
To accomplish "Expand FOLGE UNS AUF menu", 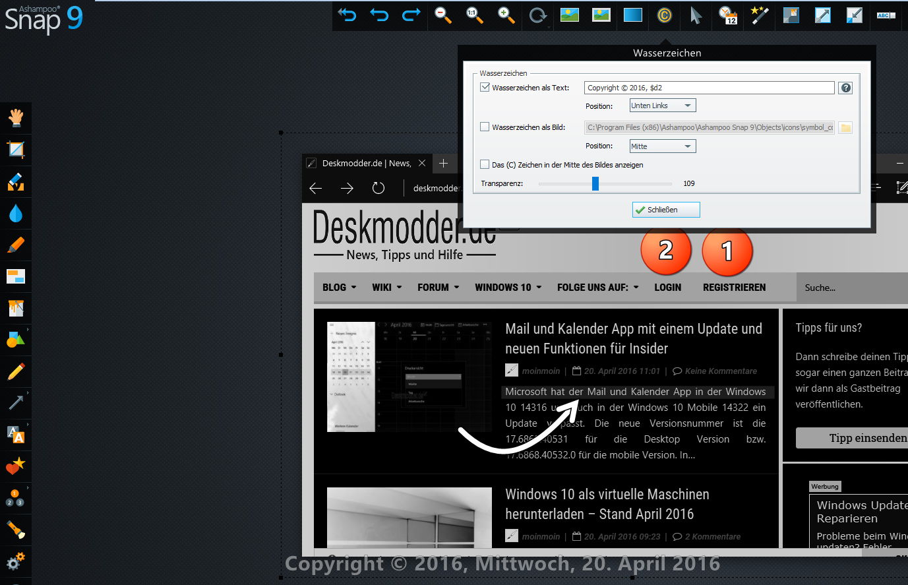I will (x=597, y=288).
